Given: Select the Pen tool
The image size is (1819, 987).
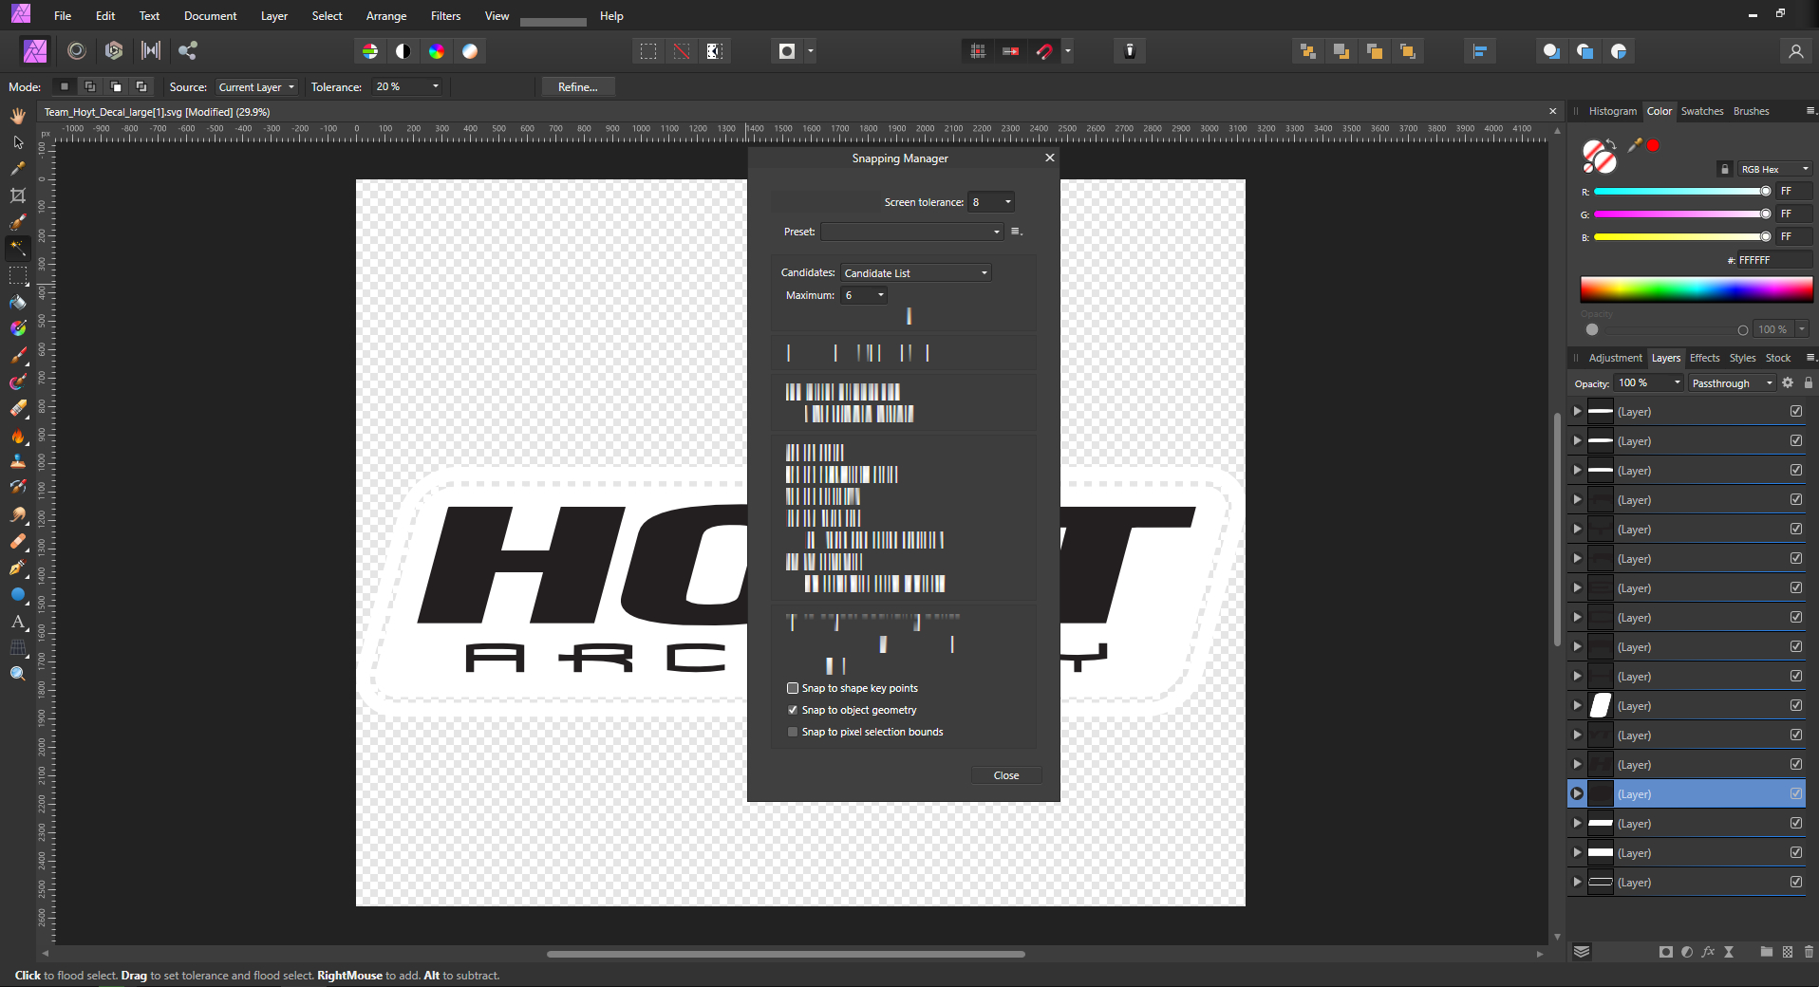Looking at the screenshot, I should tap(18, 568).
